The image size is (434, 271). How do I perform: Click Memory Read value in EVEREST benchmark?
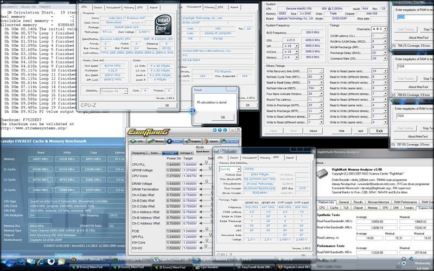pyautogui.click(x=41, y=159)
